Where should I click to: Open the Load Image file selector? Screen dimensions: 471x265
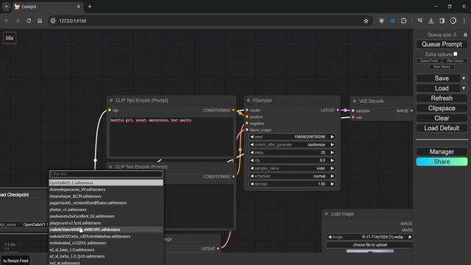click(x=369, y=237)
